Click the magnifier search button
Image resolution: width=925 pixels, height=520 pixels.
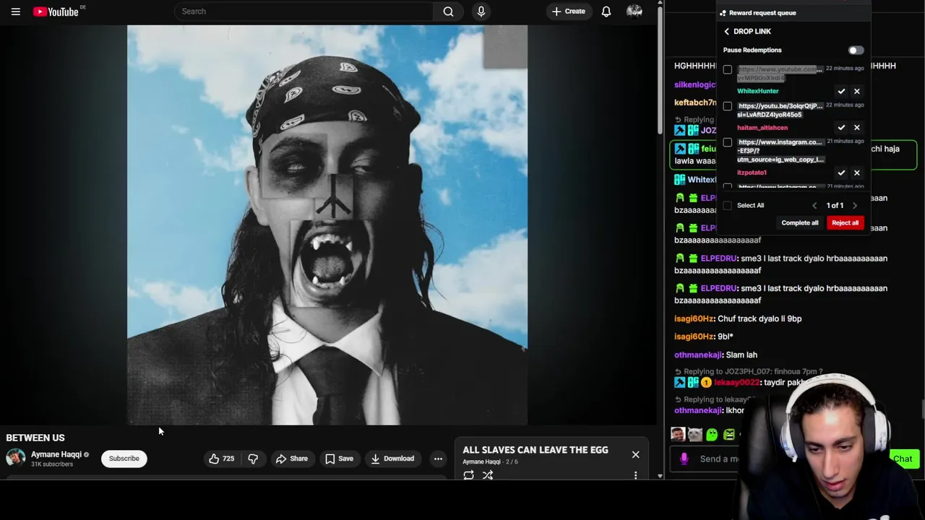click(448, 12)
